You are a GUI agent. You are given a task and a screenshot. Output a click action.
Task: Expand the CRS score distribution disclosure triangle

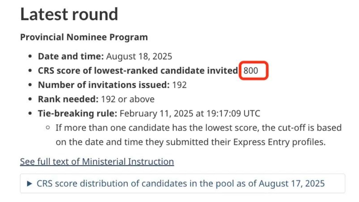pyautogui.click(x=30, y=184)
